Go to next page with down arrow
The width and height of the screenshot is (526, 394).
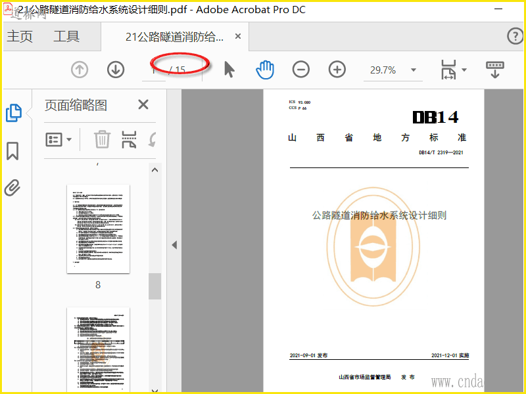coord(116,70)
